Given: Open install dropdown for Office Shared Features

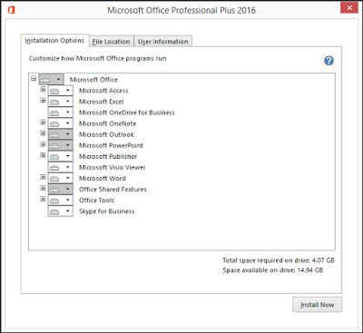Looking at the screenshot, I should [61, 190].
